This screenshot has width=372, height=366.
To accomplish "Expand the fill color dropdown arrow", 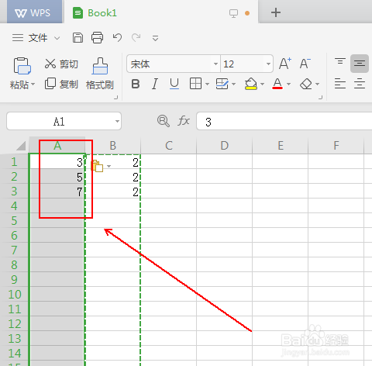I will [263, 85].
